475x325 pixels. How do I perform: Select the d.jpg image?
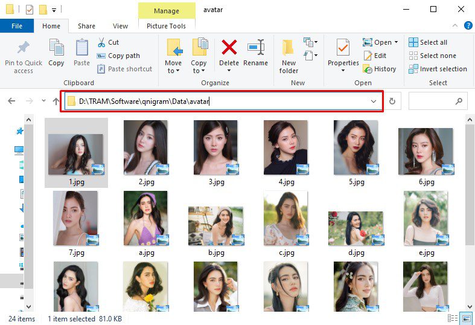[x=356, y=233]
